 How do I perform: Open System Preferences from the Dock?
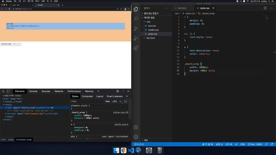point(149,150)
